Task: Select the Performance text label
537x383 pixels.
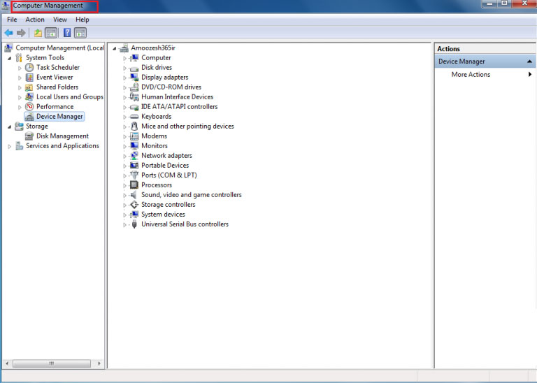Action: coord(55,107)
